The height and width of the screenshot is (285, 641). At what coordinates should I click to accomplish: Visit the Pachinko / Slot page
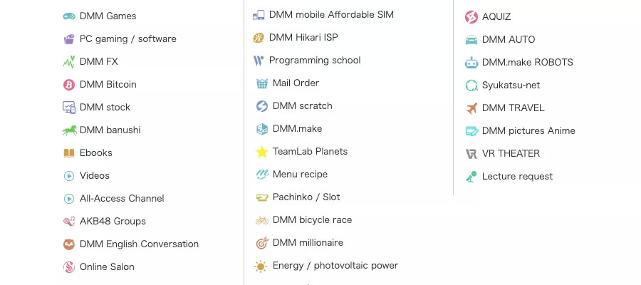pos(306,197)
